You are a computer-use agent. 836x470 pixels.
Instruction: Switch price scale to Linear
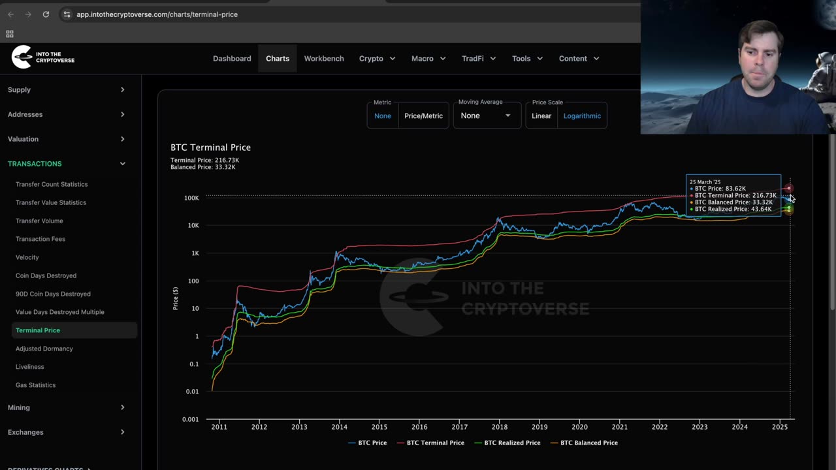541,116
